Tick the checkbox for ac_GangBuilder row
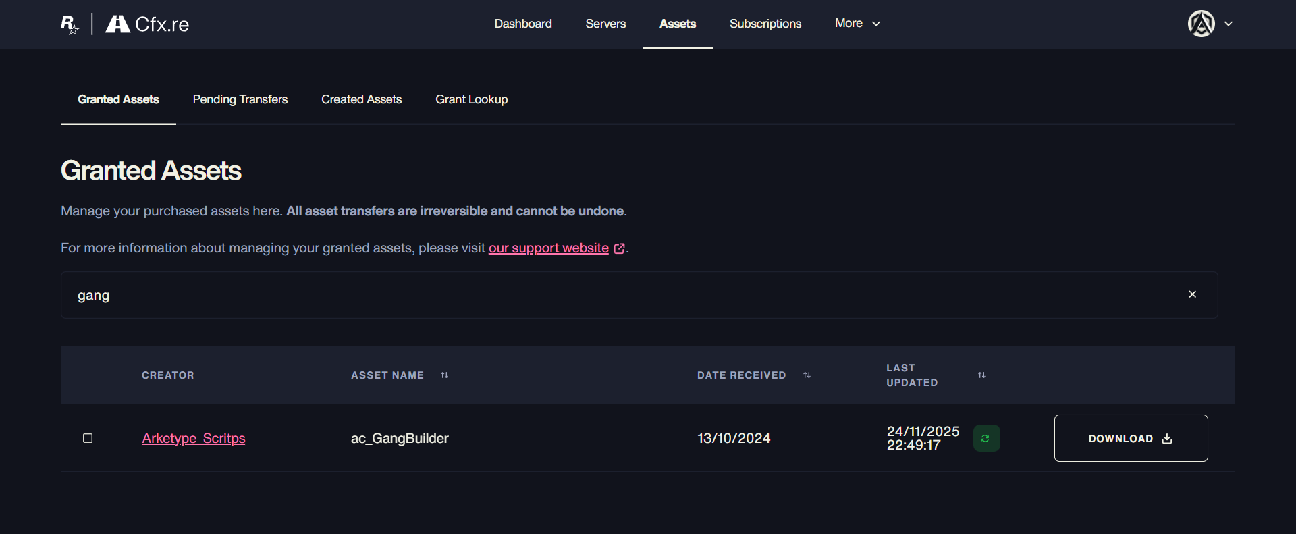The width and height of the screenshot is (1296, 534). (88, 438)
